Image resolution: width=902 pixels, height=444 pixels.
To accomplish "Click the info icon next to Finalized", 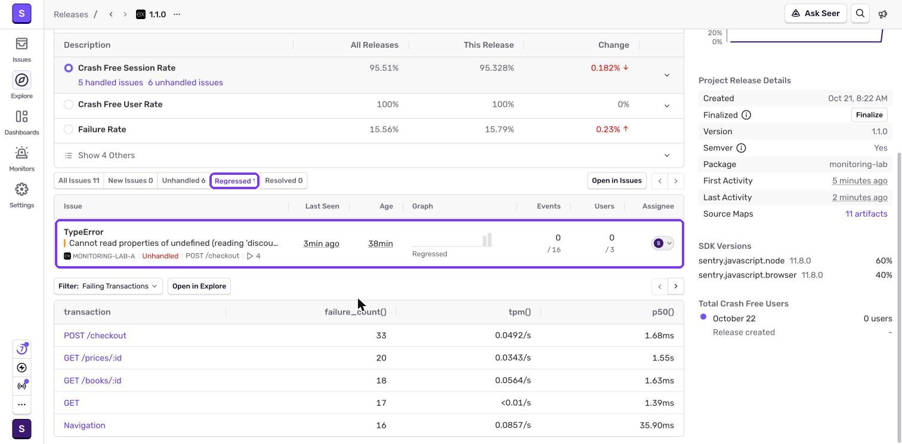I will coord(746,115).
